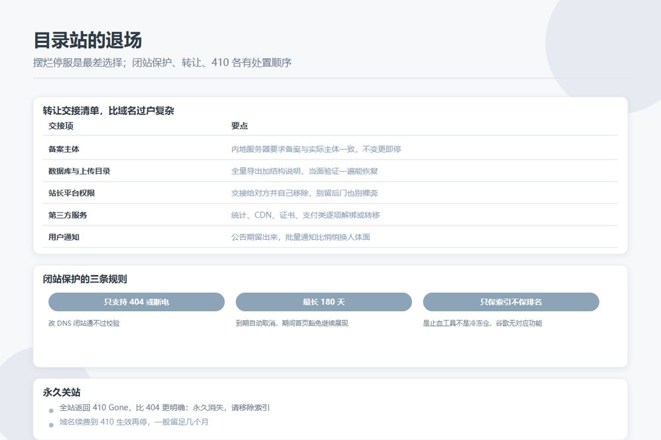This screenshot has width=661, height=440.
Task: Click the column header 交接项
Action: tap(61, 126)
